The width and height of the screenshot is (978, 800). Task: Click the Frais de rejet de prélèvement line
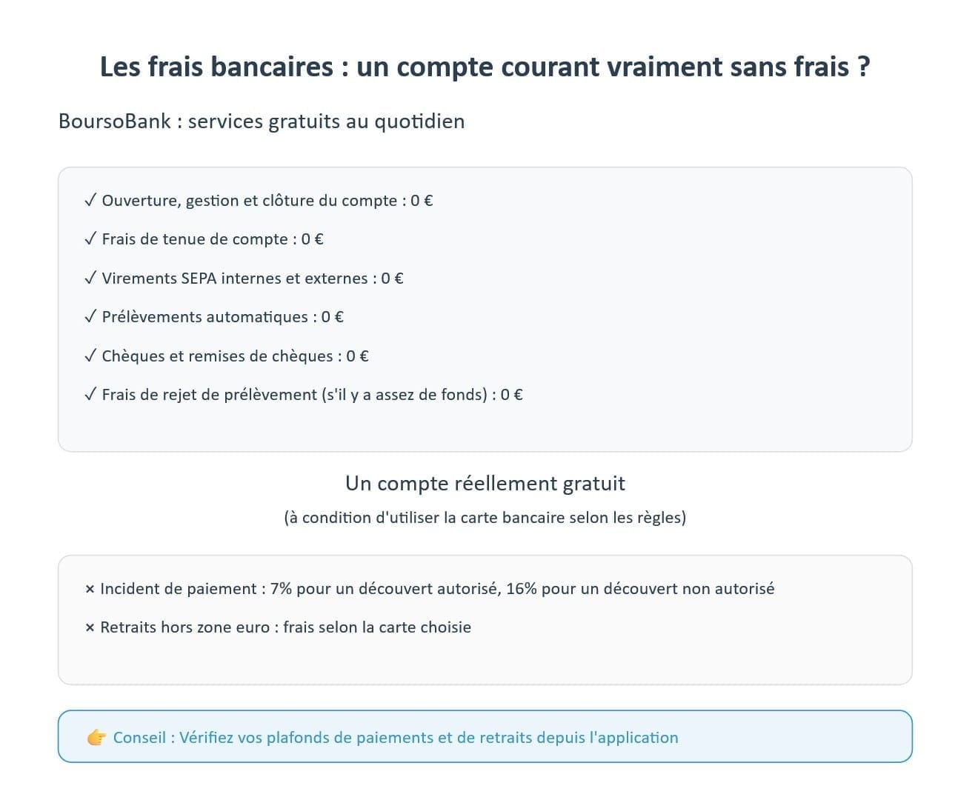(312, 395)
